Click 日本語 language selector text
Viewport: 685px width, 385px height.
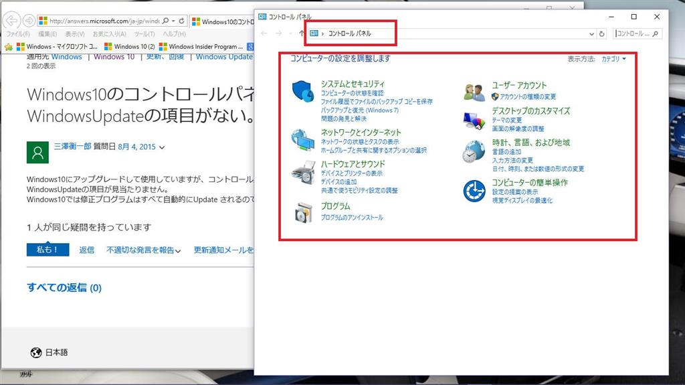pos(56,353)
